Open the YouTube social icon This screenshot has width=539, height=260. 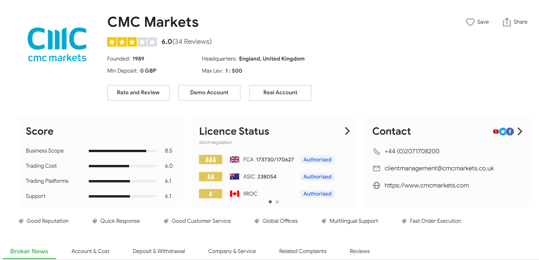(x=496, y=132)
